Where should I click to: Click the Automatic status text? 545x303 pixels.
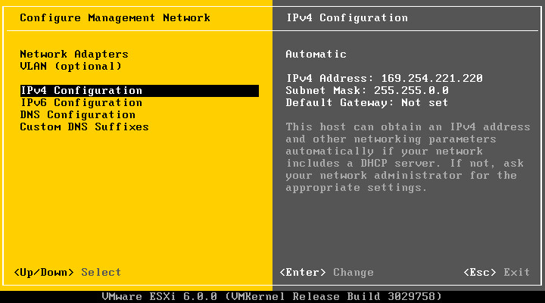tap(316, 54)
